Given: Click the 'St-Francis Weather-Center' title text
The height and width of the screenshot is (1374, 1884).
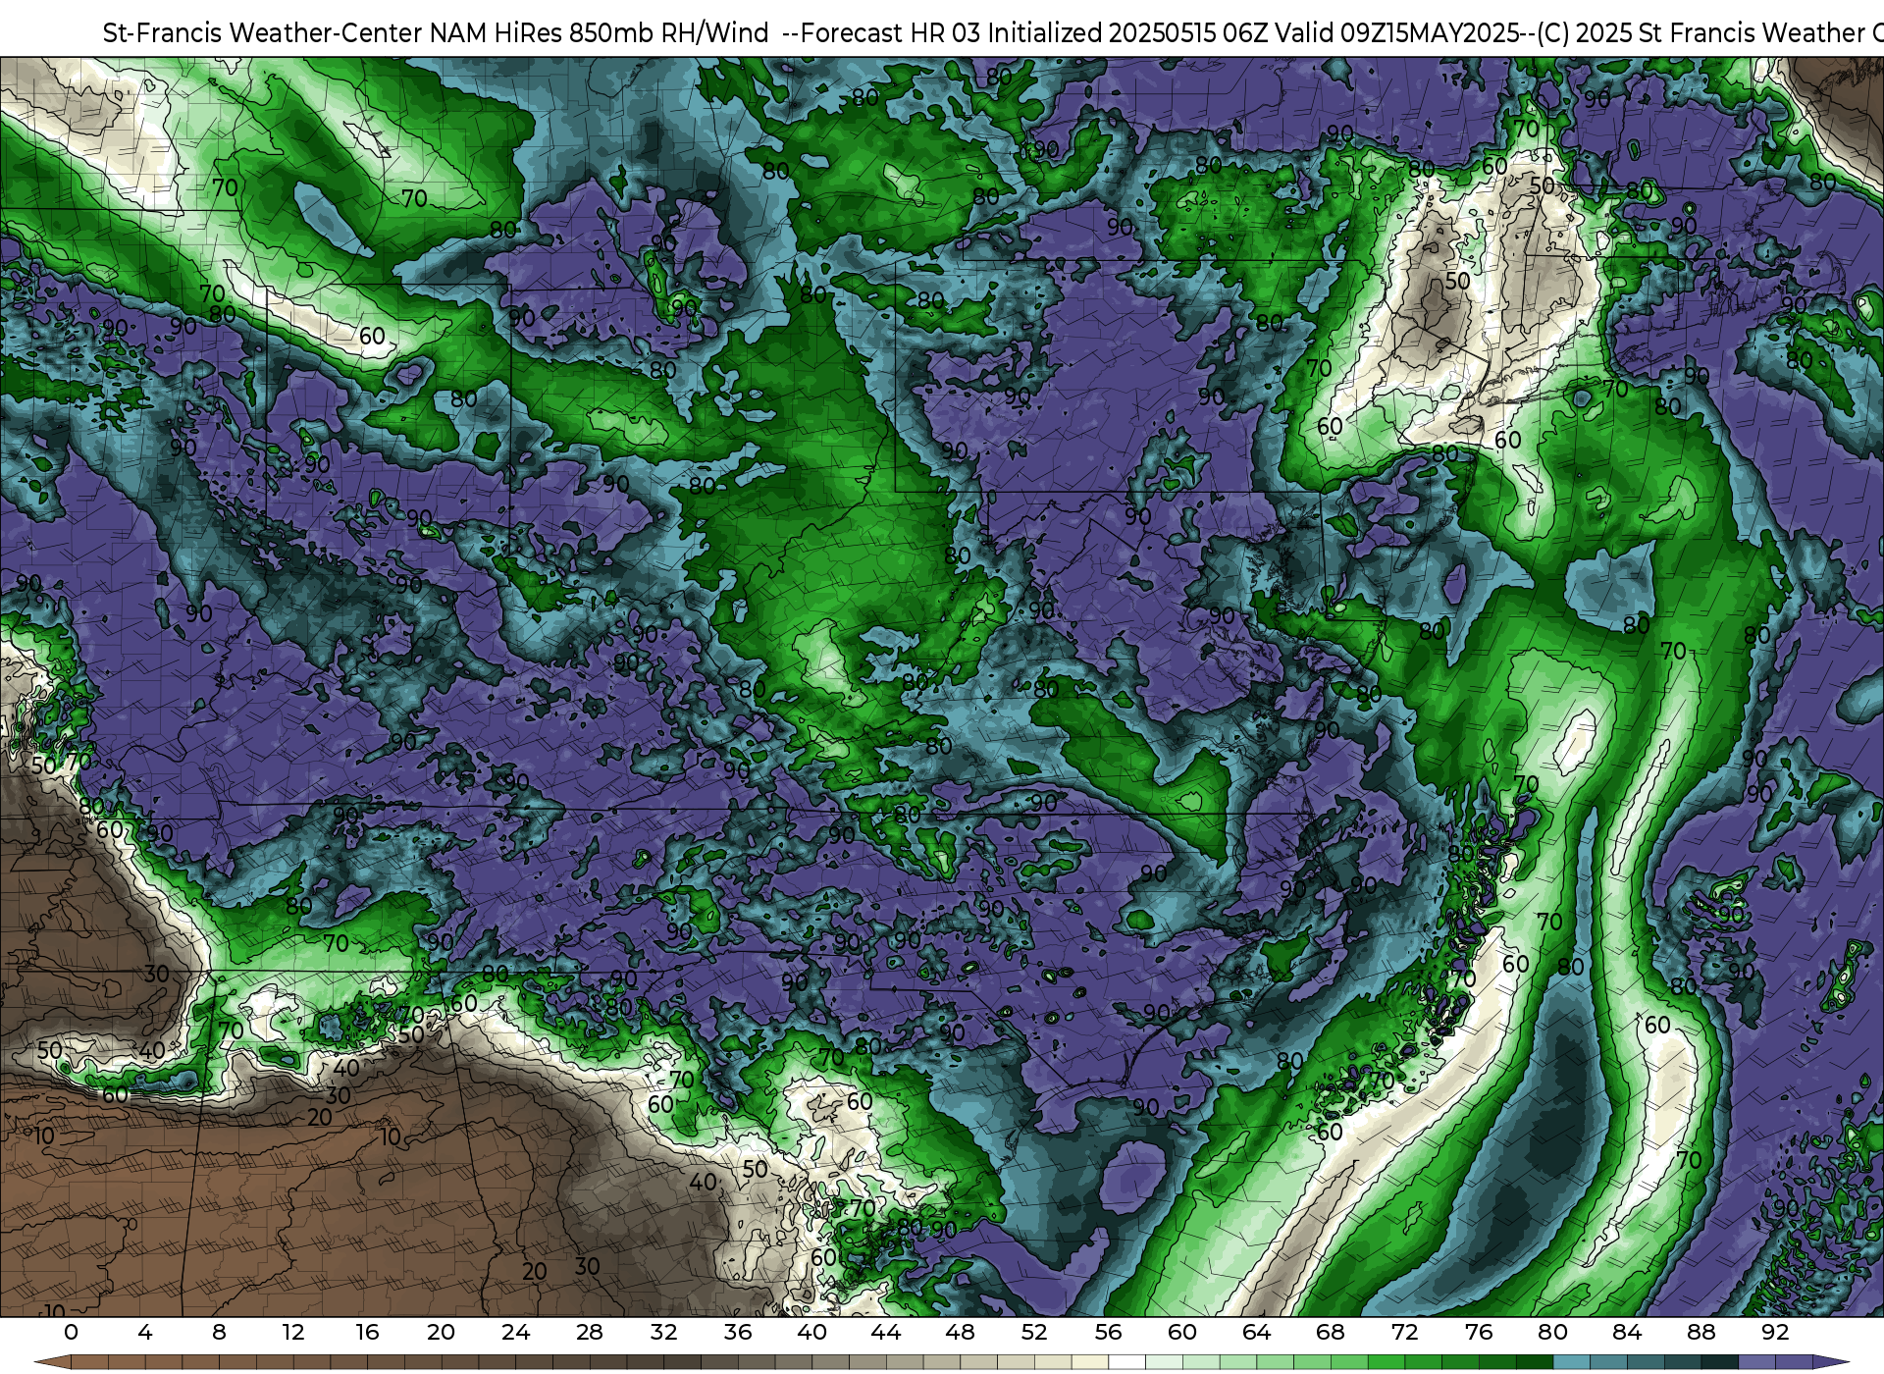Looking at the screenshot, I should (x=264, y=33).
